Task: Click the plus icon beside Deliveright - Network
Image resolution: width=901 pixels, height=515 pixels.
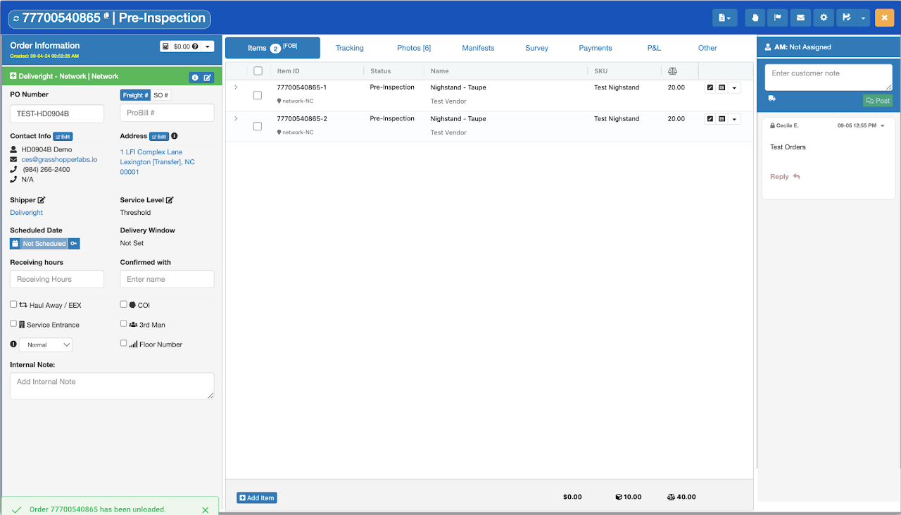Action: [x=13, y=76]
